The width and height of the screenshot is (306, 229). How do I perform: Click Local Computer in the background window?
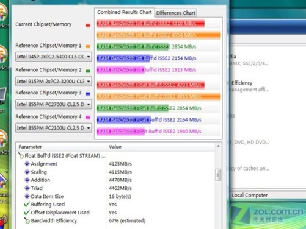coord(250,196)
